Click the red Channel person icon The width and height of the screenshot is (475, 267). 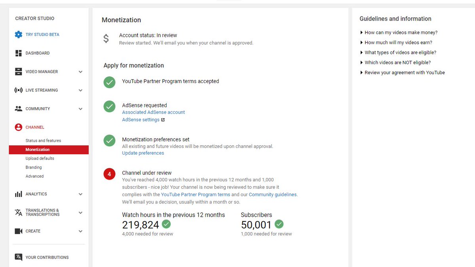19,127
